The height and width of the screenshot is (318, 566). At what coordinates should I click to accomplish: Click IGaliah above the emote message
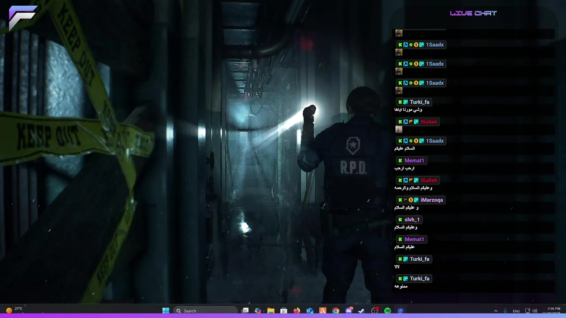pos(429,121)
